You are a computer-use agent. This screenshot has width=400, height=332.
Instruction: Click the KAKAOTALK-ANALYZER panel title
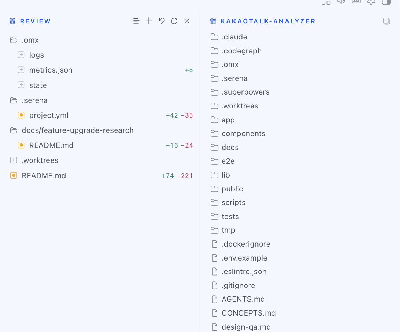pyautogui.click(x=268, y=21)
